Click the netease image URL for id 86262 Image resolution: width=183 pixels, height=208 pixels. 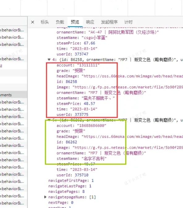pyautogui.click(x=128, y=147)
